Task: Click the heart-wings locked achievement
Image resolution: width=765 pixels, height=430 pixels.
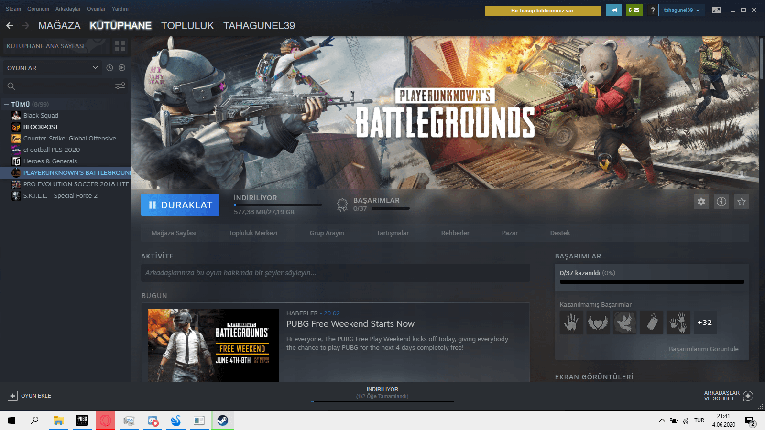Action: (598, 322)
